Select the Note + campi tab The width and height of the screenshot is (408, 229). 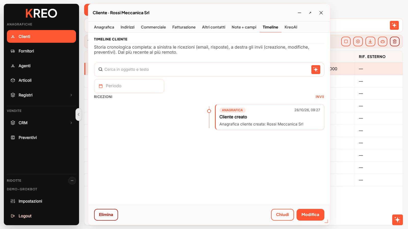click(x=244, y=27)
